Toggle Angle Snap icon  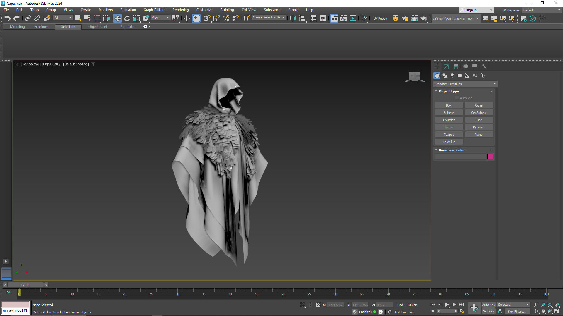(216, 18)
